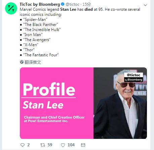Open the TicToc circular avatar logo
The image size is (154, 150).
click(x=11, y=8)
